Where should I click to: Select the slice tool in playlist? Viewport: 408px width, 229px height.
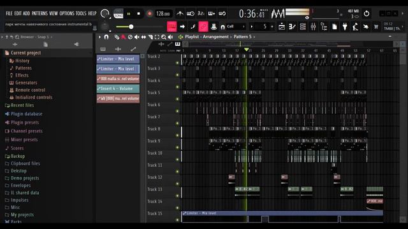pyautogui.click(x=150, y=37)
